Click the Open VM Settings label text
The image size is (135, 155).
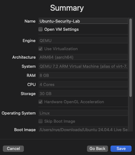tap(62, 29)
